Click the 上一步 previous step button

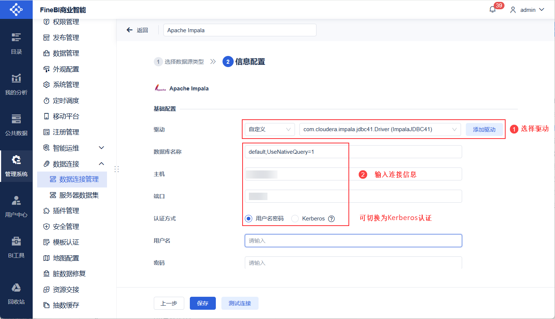click(x=169, y=303)
